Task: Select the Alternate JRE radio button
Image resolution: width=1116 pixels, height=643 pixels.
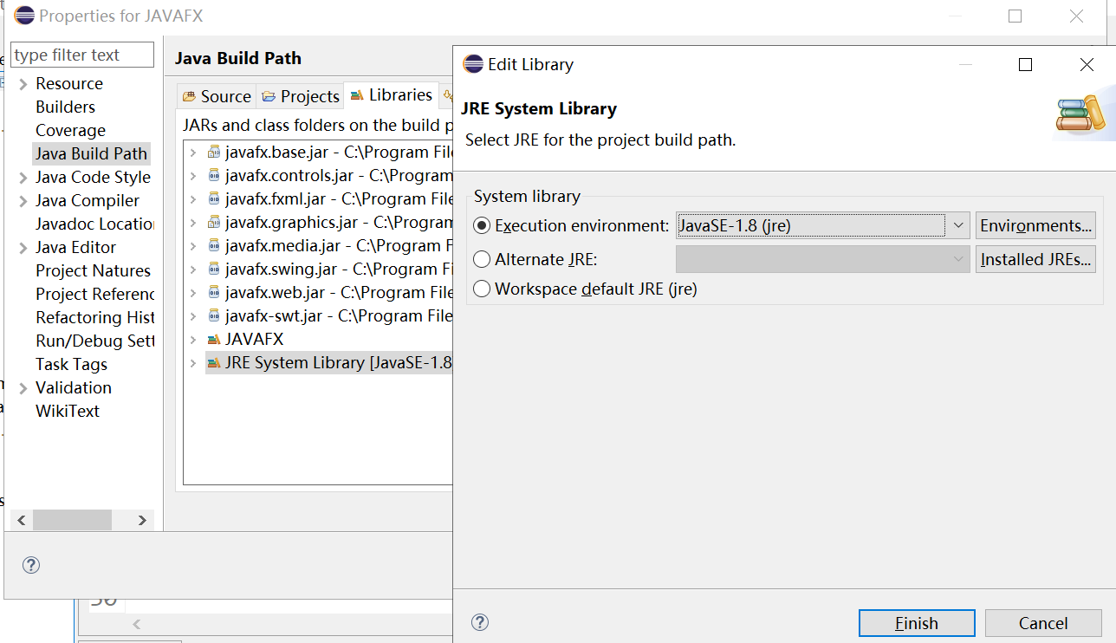Action: tap(482, 258)
